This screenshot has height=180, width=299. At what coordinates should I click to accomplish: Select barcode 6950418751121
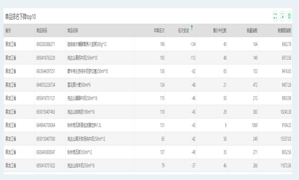[x=46, y=98]
